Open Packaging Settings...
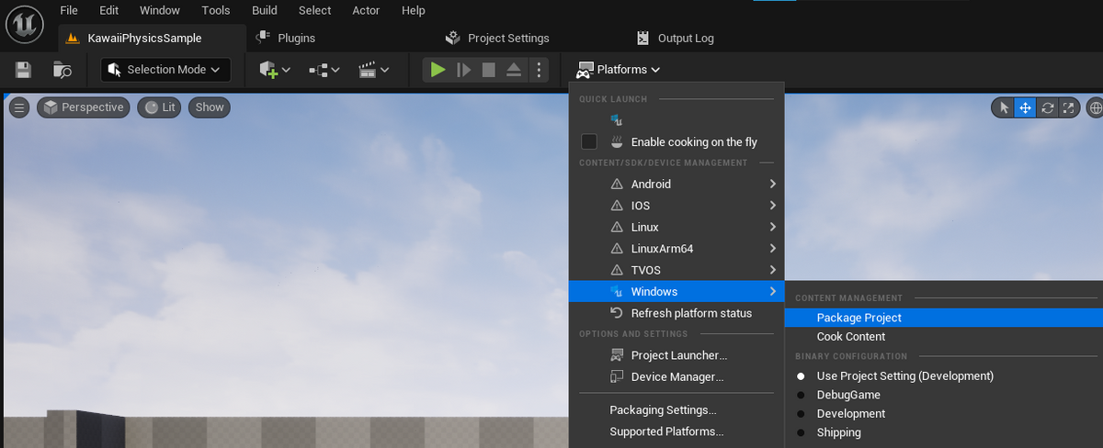 click(x=663, y=409)
